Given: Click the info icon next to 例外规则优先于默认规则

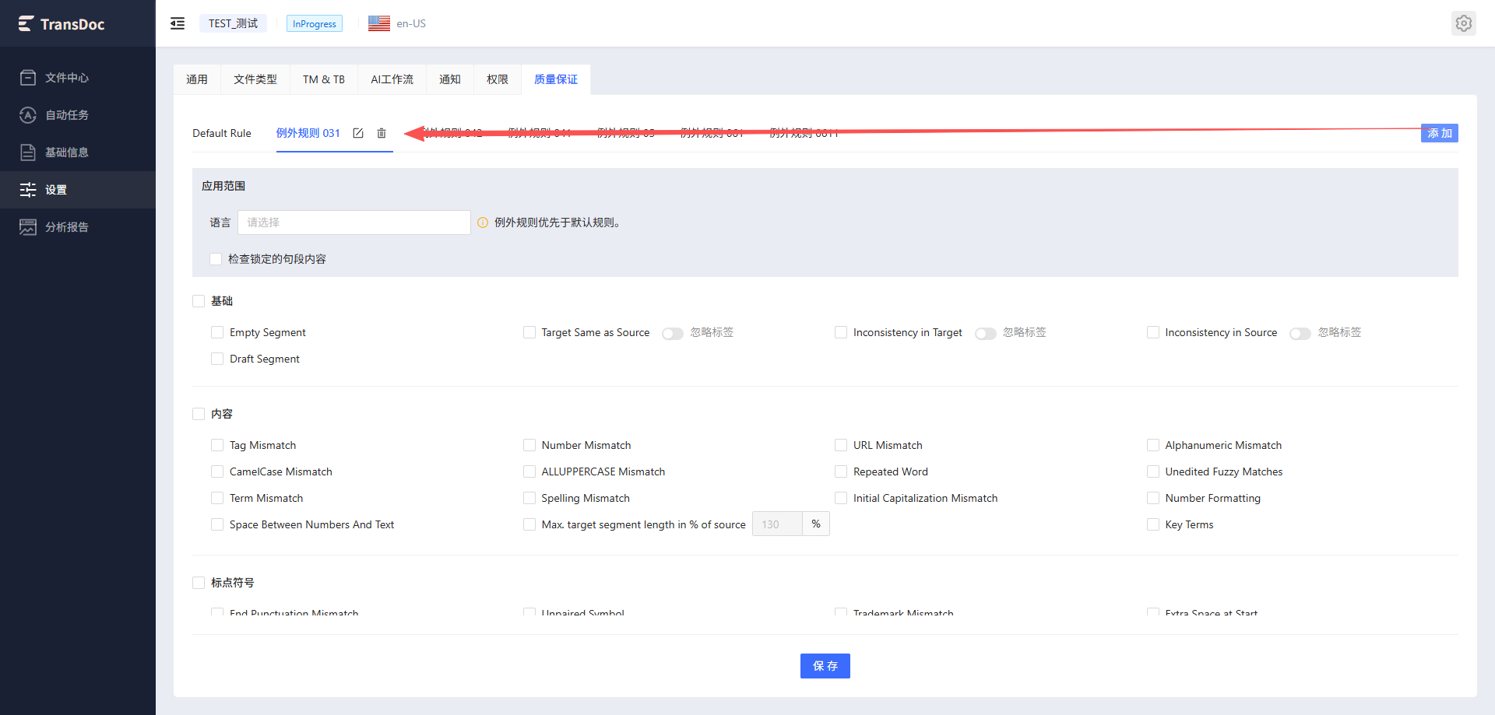Looking at the screenshot, I should [x=483, y=223].
